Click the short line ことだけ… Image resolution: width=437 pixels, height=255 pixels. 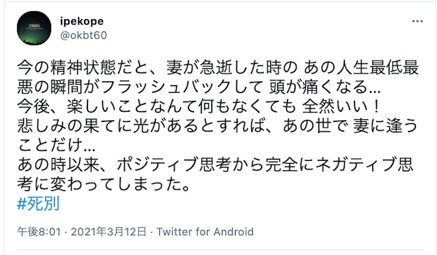[56, 145]
